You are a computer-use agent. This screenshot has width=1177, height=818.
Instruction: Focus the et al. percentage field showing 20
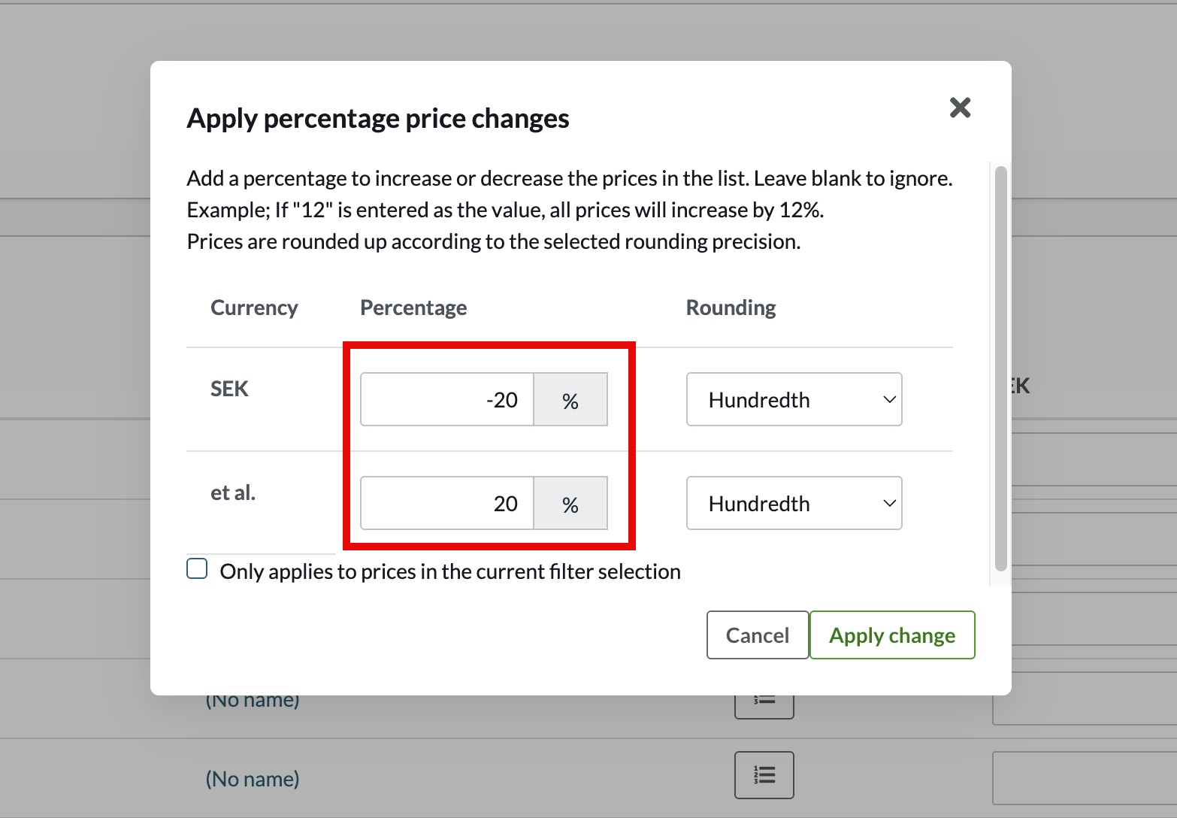[x=447, y=504]
